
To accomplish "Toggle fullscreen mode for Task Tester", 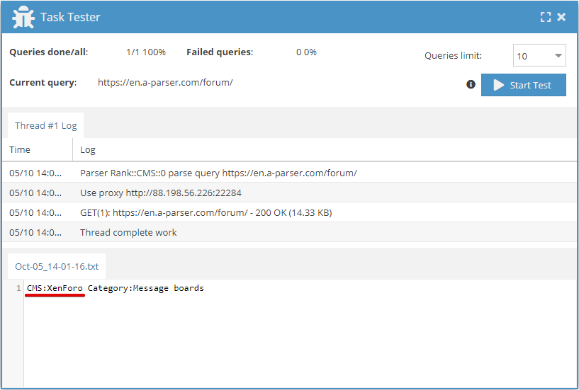I will coord(546,17).
